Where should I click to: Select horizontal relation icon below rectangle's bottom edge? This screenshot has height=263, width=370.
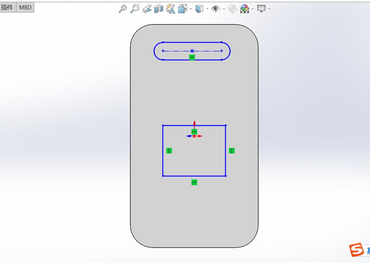[x=194, y=182]
